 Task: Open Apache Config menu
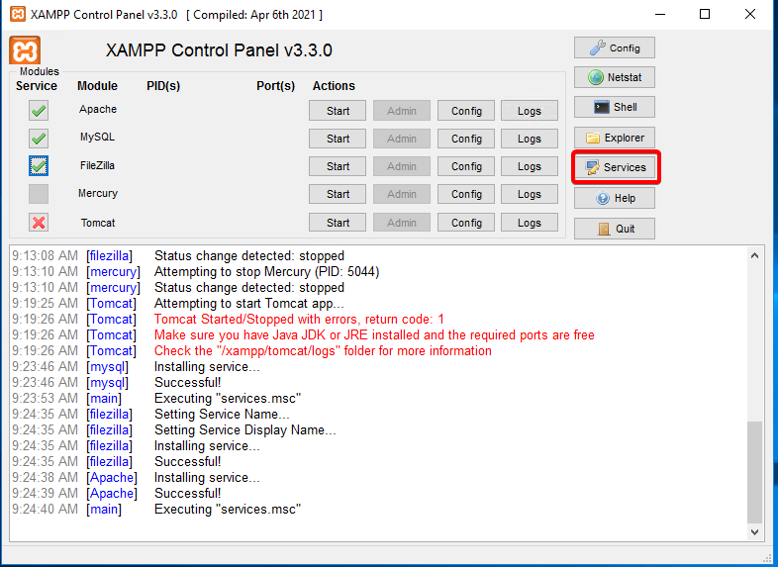click(x=466, y=111)
